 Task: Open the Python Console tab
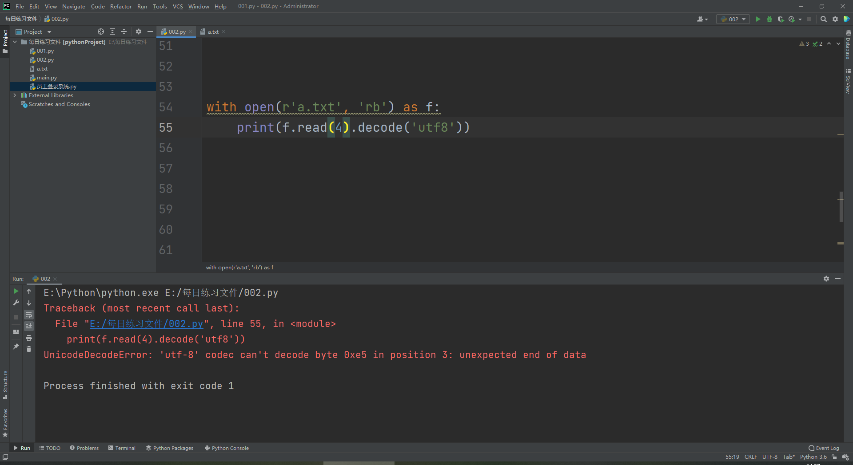[x=227, y=448]
